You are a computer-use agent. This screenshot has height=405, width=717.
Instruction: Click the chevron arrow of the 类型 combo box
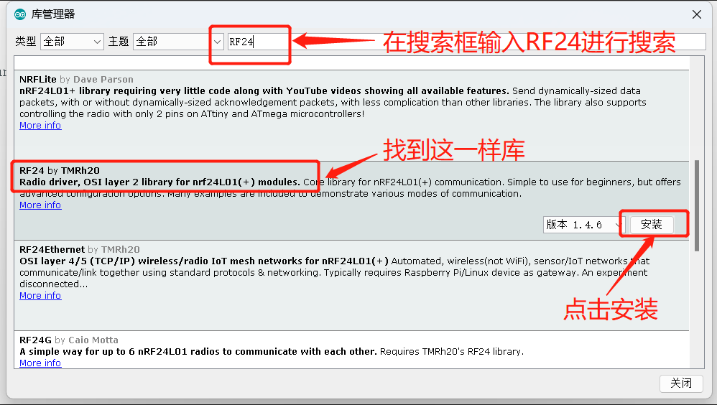[x=97, y=42]
